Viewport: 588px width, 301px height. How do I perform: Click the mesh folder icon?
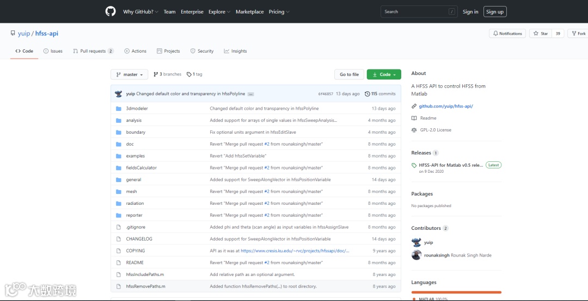tap(119, 192)
